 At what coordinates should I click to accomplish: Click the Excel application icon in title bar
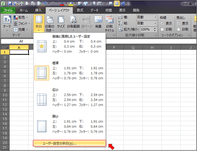pos(3,3)
